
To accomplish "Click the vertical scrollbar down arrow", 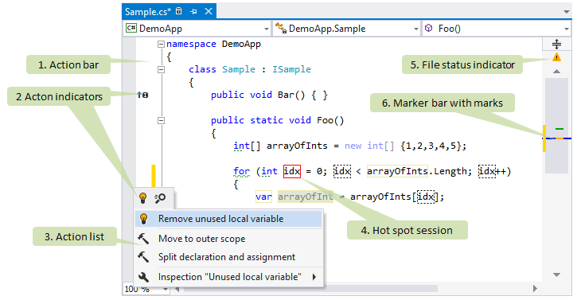I will (x=557, y=275).
